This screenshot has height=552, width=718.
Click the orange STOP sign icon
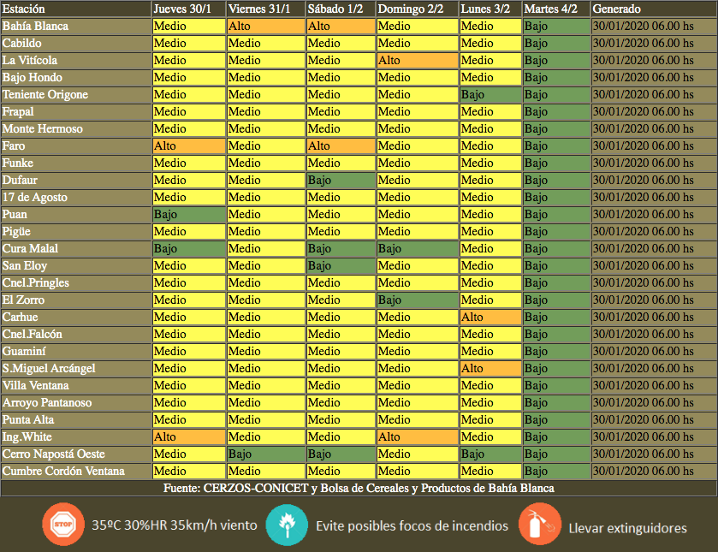pyautogui.click(x=63, y=525)
